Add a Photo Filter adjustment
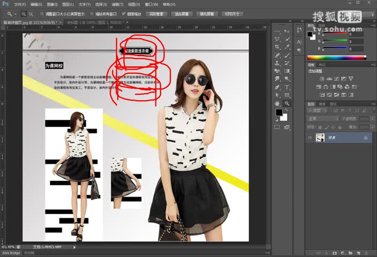 pos(340,87)
